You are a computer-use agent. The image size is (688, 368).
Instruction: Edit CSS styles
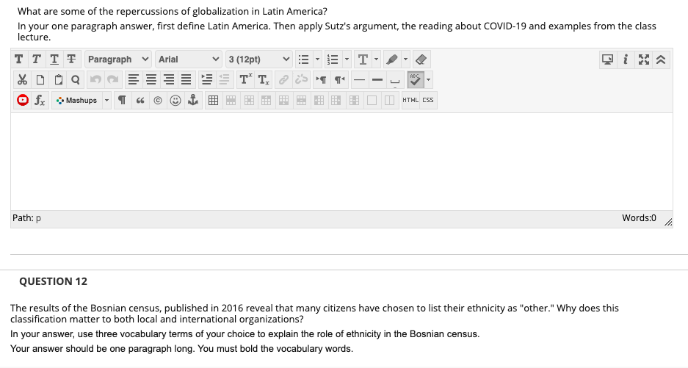point(428,100)
